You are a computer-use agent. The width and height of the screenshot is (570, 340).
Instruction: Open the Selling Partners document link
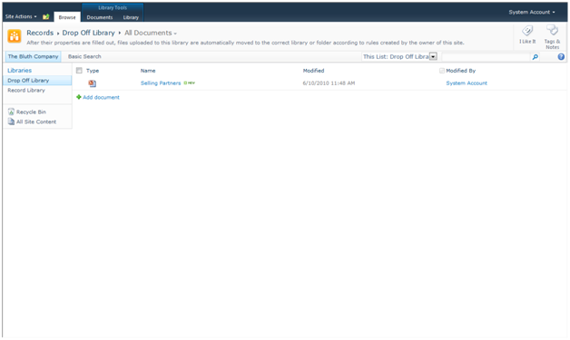tap(161, 83)
